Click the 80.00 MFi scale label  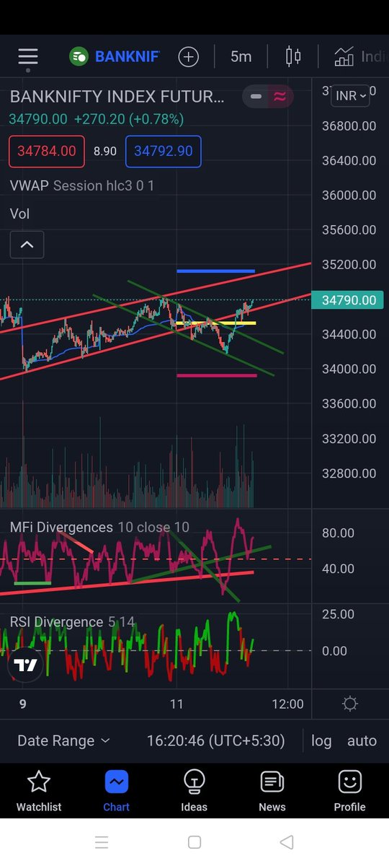[338, 533]
